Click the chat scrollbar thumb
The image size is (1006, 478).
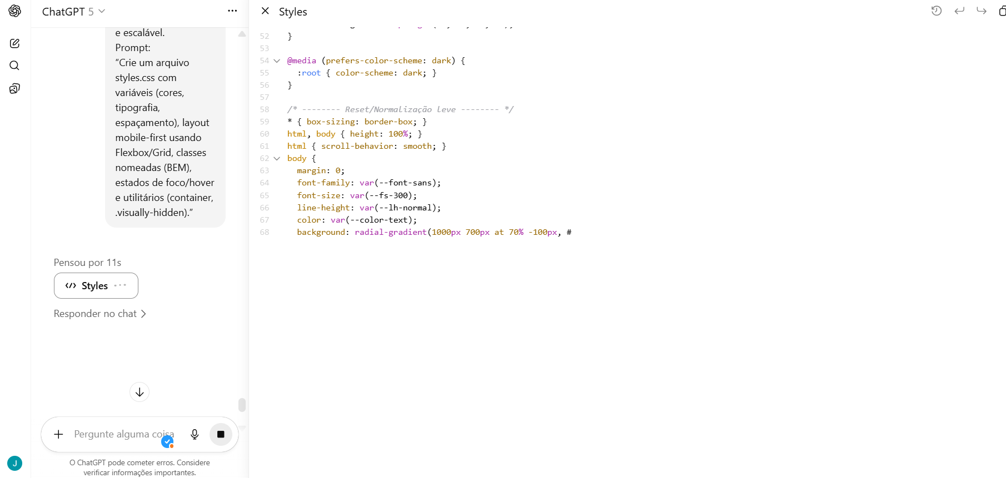(242, 405)
